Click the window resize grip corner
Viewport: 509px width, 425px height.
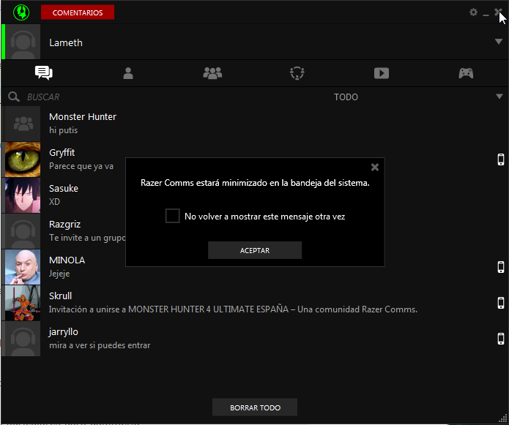[503, 418]
